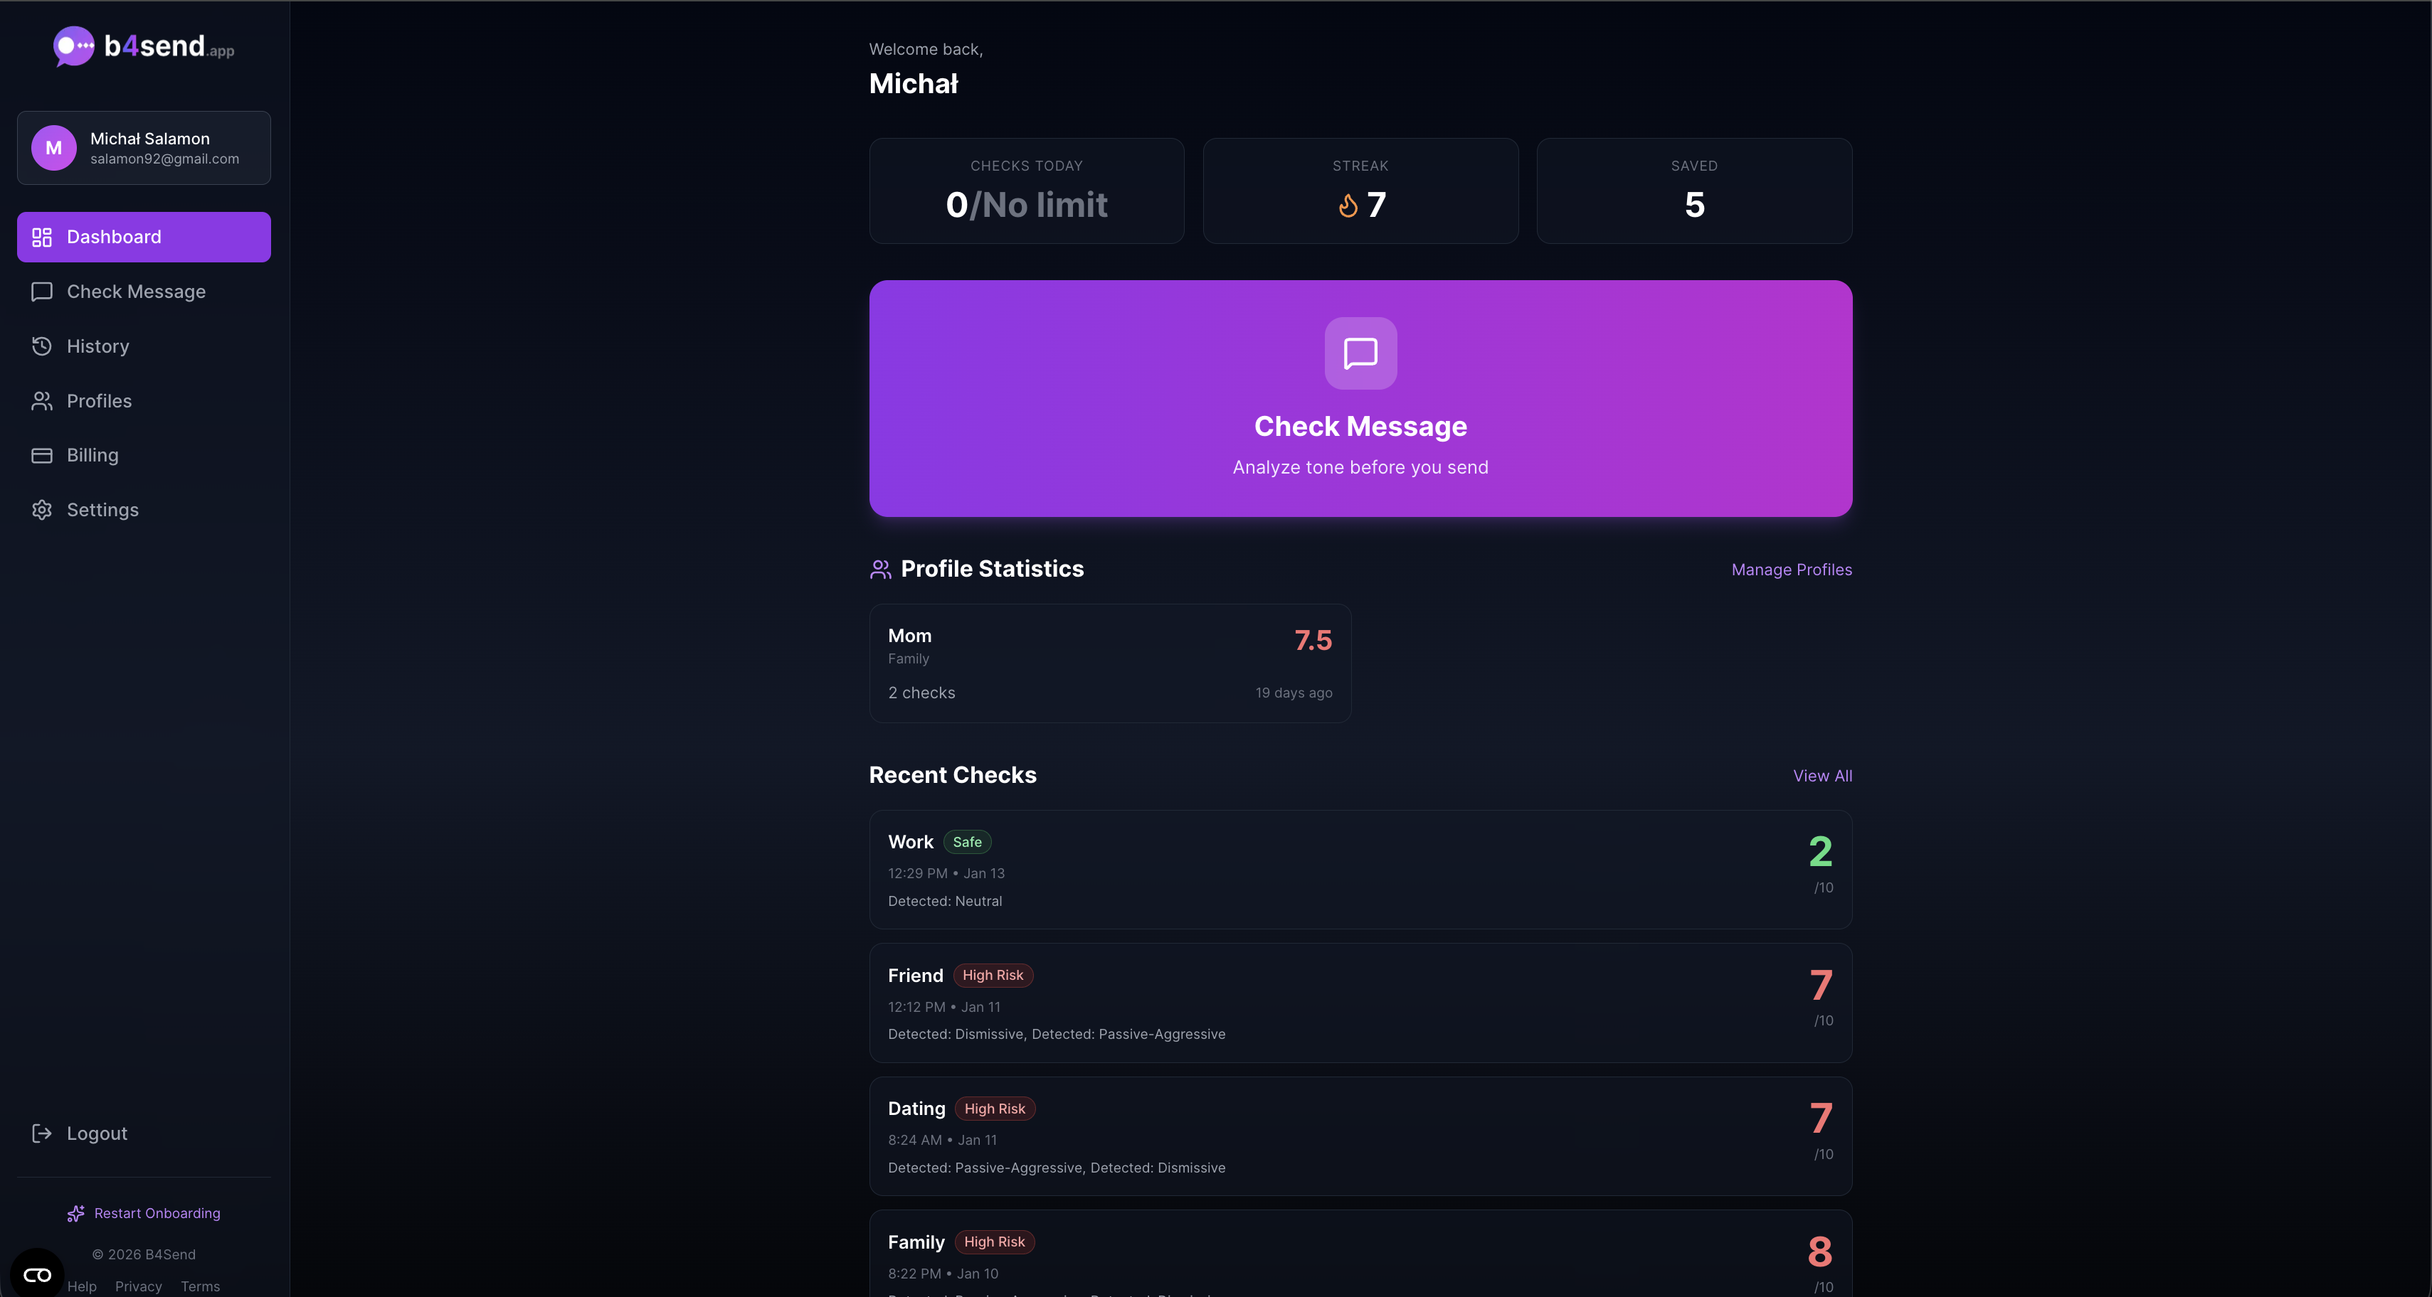Click the sparkles icon next to Restart Onboarding
This screenshot has height=1297, width=2432.
(75, 1214)
